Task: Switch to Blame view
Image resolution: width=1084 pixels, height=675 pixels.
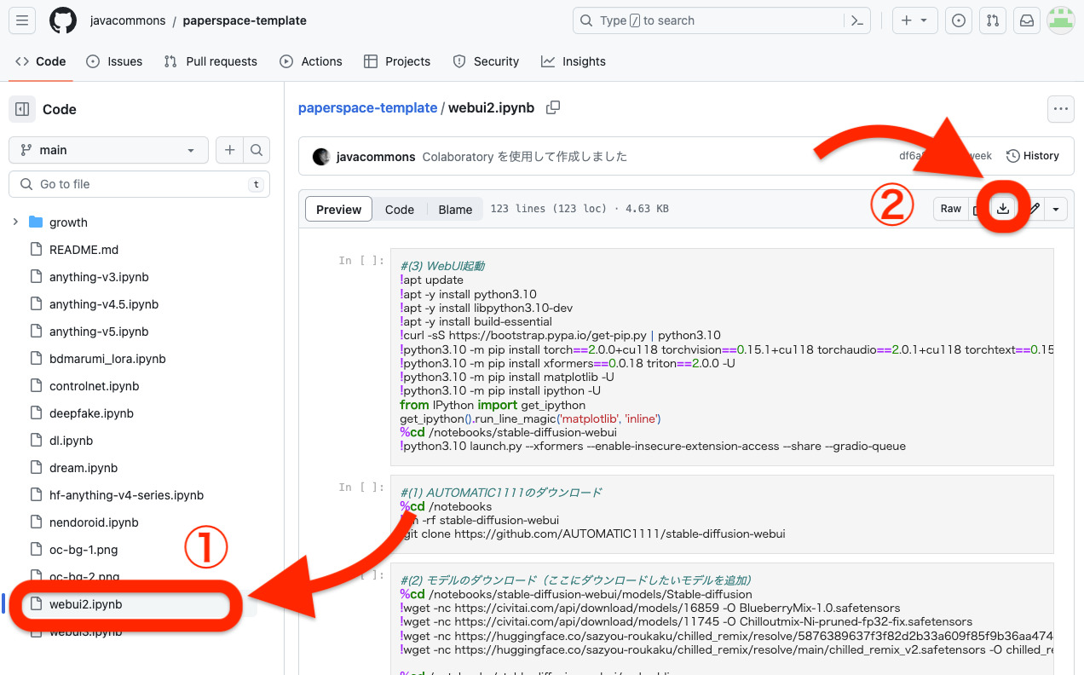Action: [x=455, y=210]
